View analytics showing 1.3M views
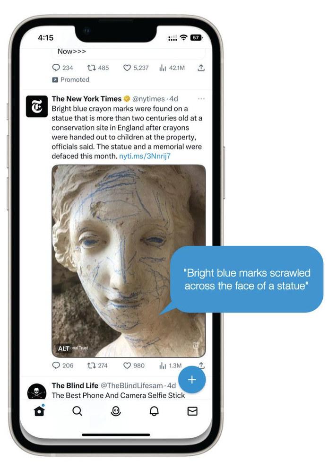Screen dimensions: 328x470 point(171,366)
